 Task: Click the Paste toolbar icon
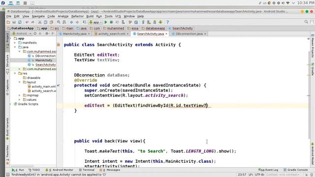coord(51,22)
